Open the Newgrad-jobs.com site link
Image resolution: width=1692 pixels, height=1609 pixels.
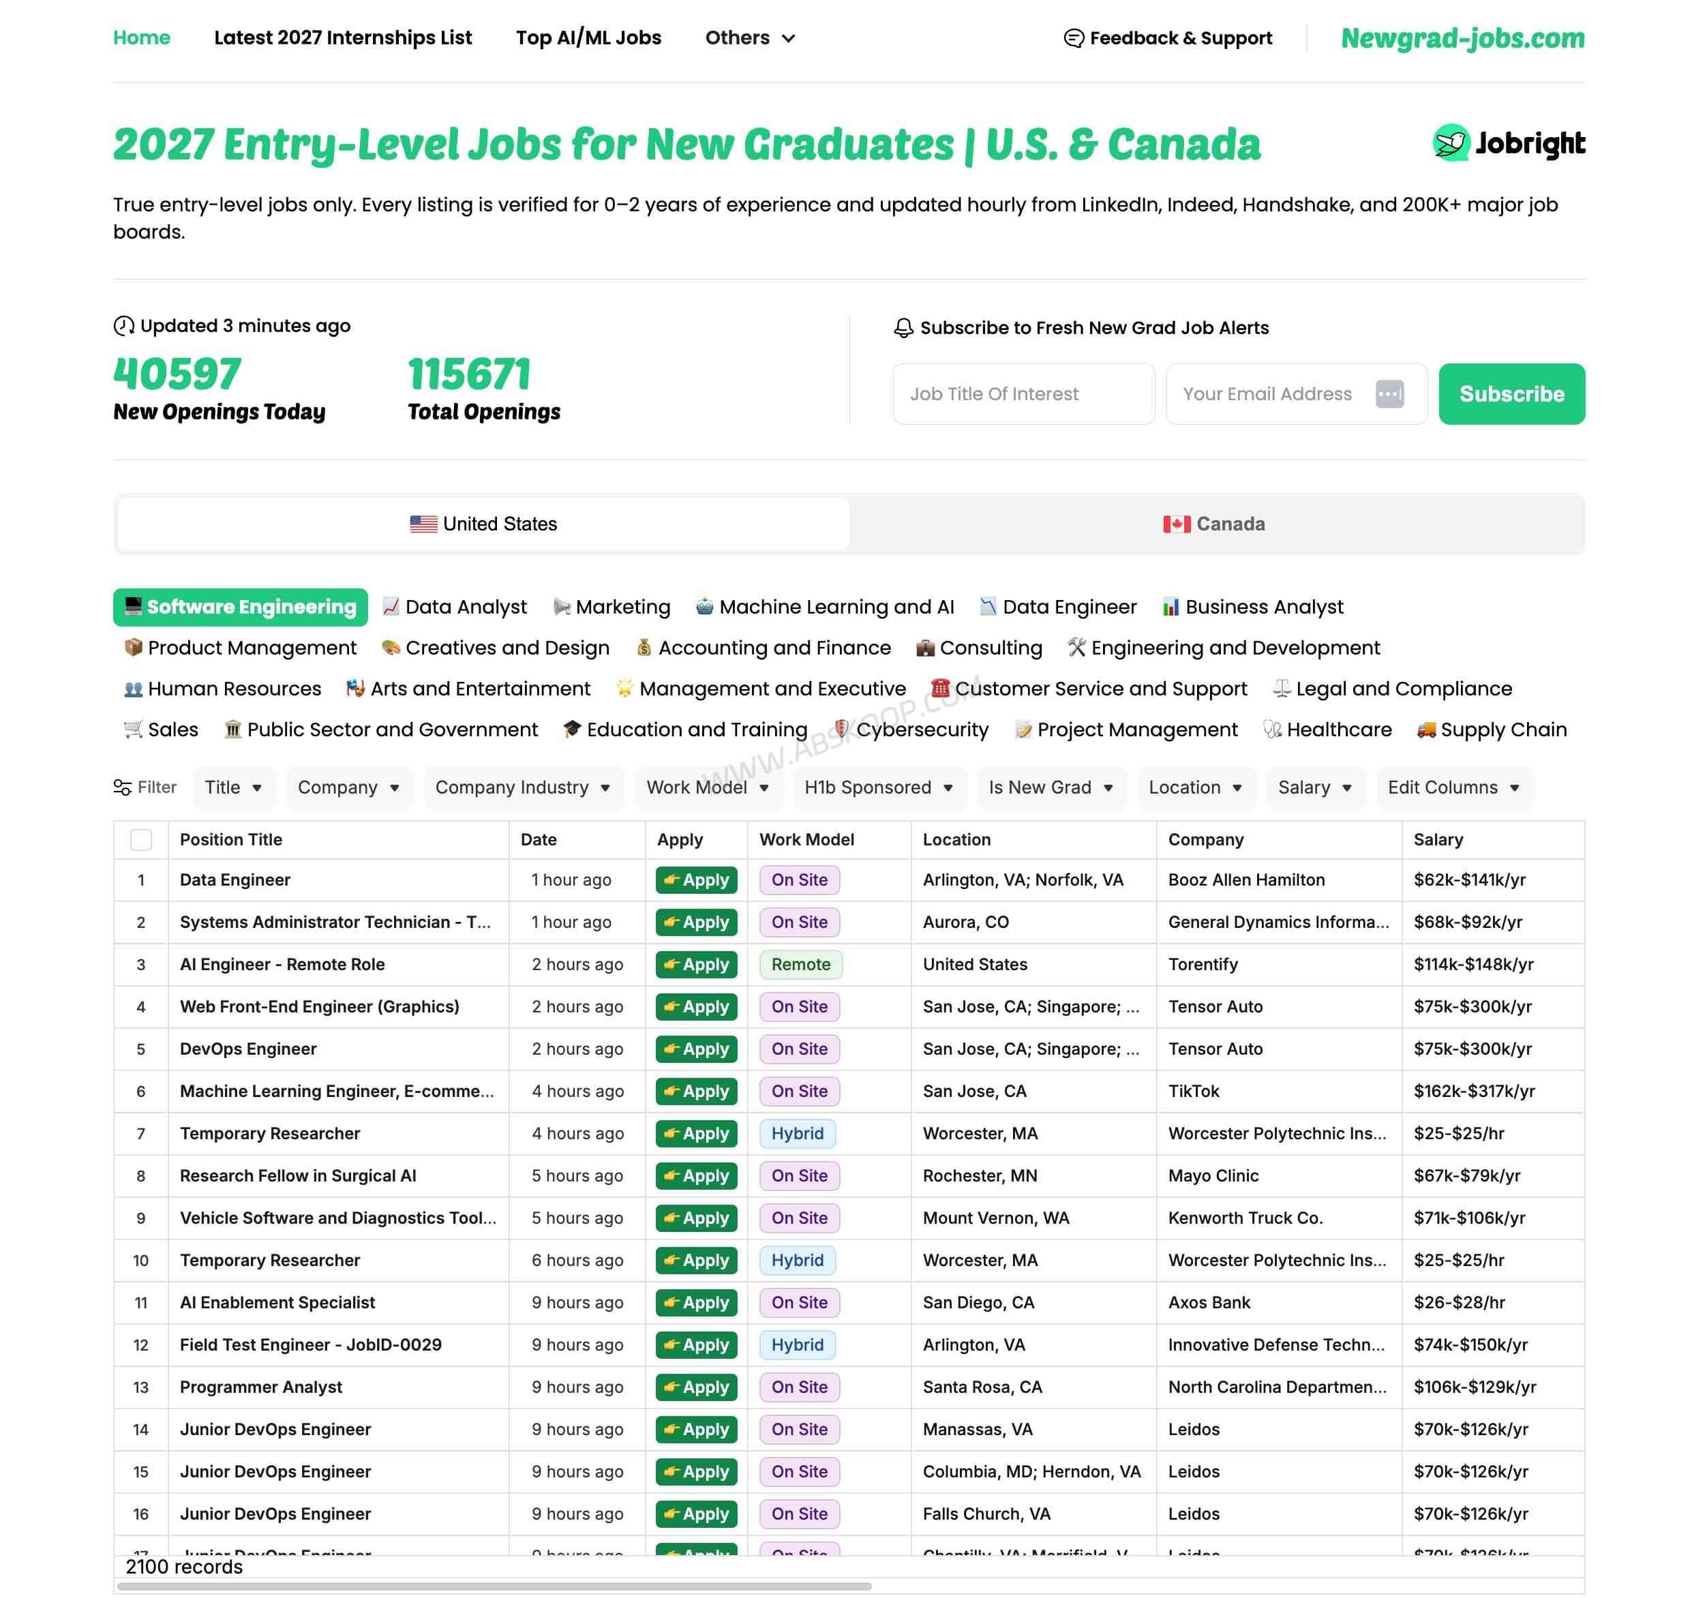[1462, 37]
